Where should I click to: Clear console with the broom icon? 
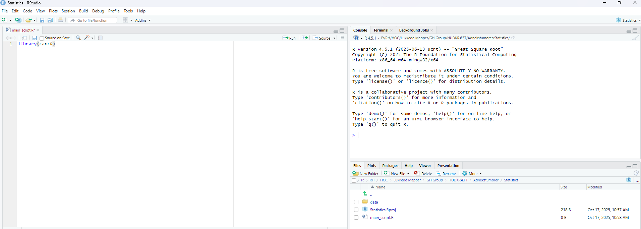(635, 38)
